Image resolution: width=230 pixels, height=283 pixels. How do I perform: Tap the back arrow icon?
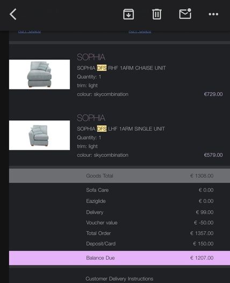tap(13, 14)
